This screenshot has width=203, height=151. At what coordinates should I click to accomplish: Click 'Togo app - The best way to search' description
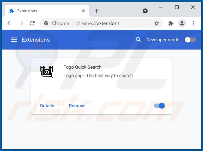[x=98, y=75]
